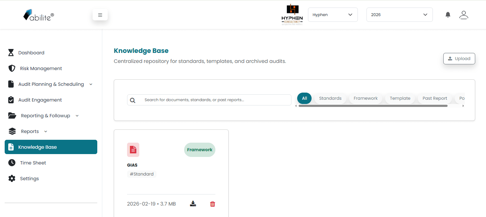
Task: Select the Past Report filter tab
Action: [x=435, y=98]
